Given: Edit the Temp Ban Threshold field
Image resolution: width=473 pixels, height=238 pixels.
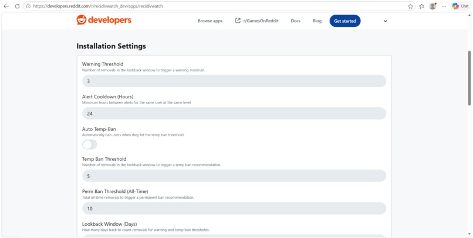Looking at the screenshot, I should point(234,176).
